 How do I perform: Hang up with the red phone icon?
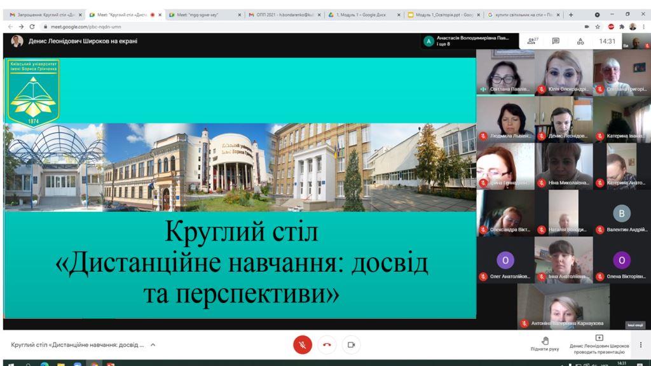coord(327,344)
